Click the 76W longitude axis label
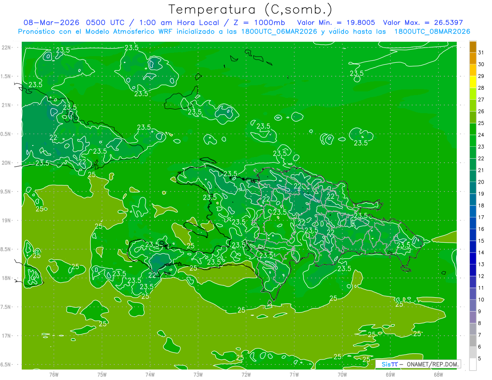 (x=54, y=374)
